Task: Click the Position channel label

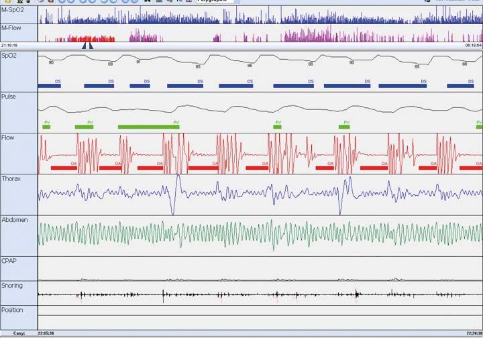Action: [12, 310]
